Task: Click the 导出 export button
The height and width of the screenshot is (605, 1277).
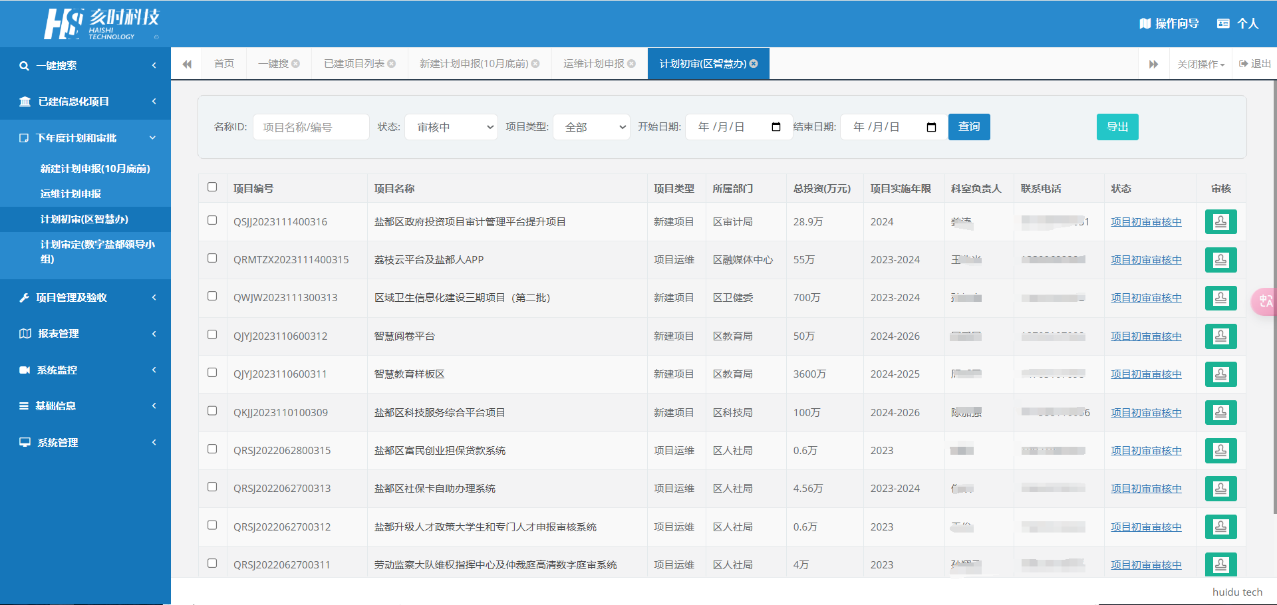Action: tap(1117, 127)
